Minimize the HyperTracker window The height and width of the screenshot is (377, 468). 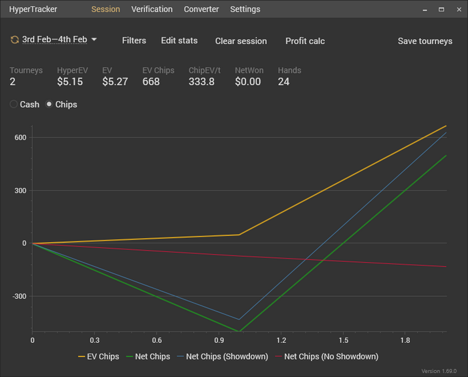425,9
